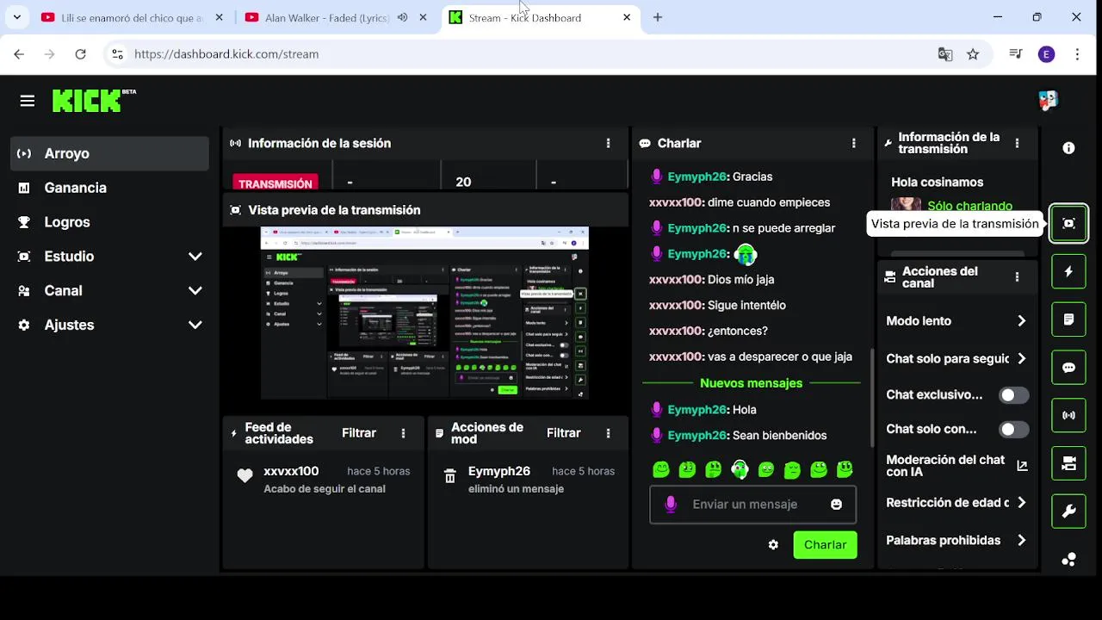The image size is (1102, 620).
Task: Open Feed de actividades three-dot menu
Action: tap(403, 433)
